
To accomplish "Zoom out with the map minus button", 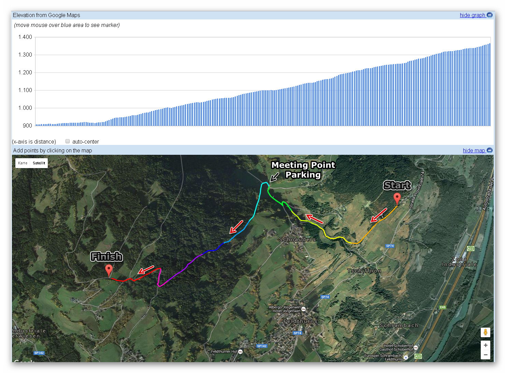I will 485,355.
